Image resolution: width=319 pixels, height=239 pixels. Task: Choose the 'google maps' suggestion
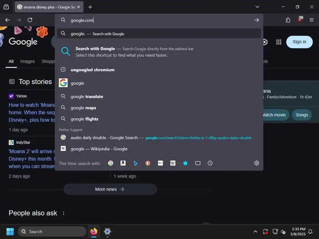point(159,108)
